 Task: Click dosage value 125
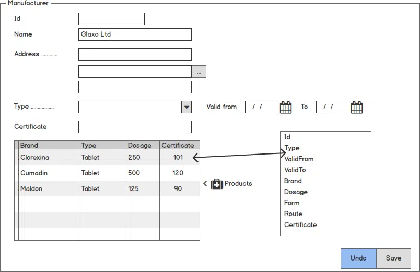133,189
